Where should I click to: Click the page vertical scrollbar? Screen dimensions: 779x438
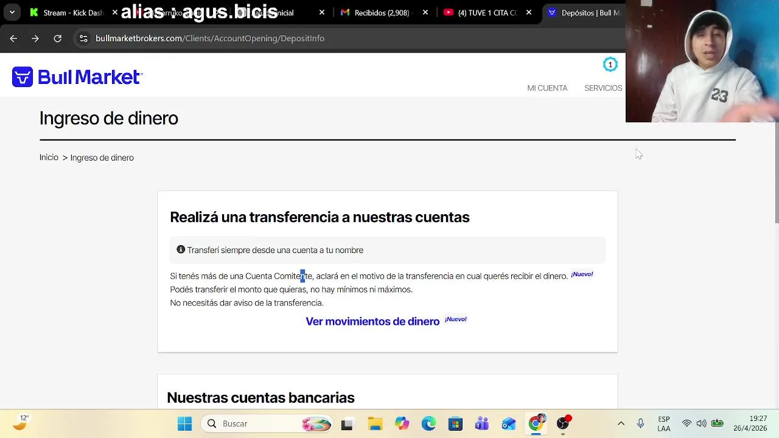coord(776,173)
